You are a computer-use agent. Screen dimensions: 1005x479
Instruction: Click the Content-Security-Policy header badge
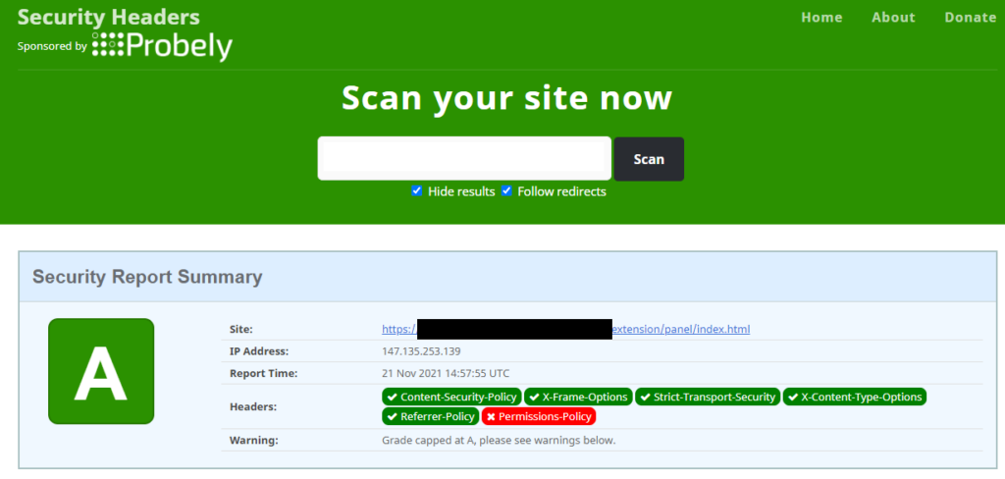coord(450,397)
